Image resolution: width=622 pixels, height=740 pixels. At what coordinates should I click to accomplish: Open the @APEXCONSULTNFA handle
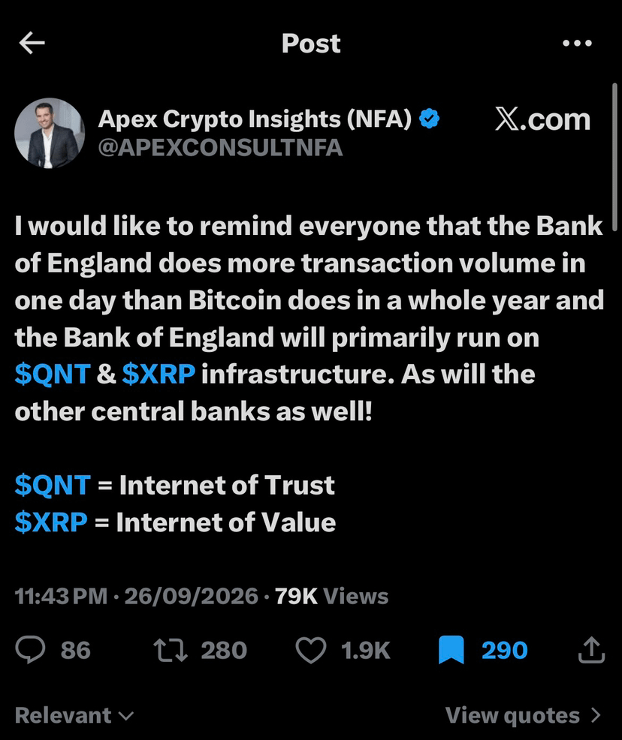[x=220, y=148]
